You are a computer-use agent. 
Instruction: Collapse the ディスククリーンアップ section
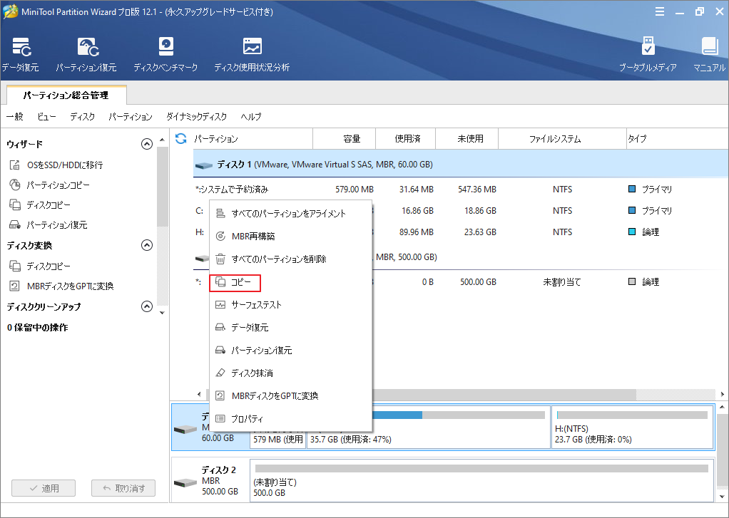(147, 306)
